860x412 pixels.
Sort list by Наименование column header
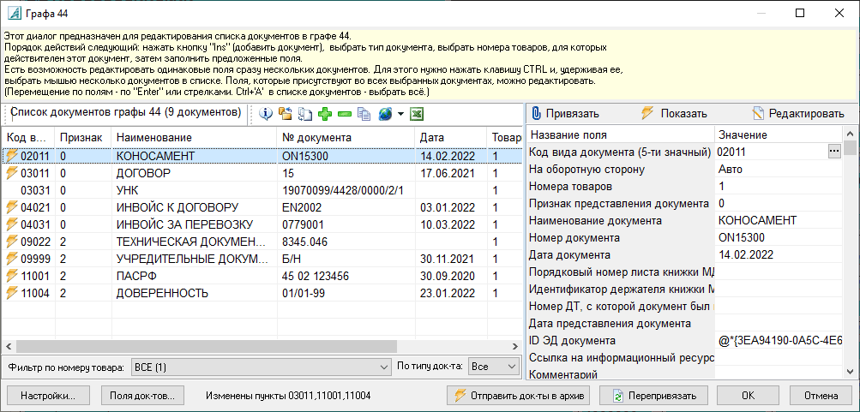click(x=154, y=137)
